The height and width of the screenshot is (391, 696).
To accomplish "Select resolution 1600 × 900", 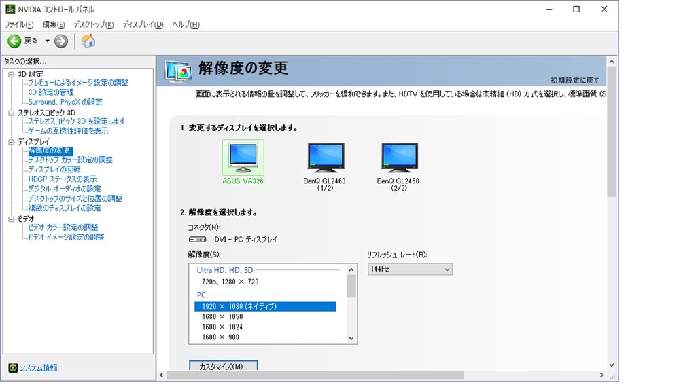I will click(x=221, y=337).
